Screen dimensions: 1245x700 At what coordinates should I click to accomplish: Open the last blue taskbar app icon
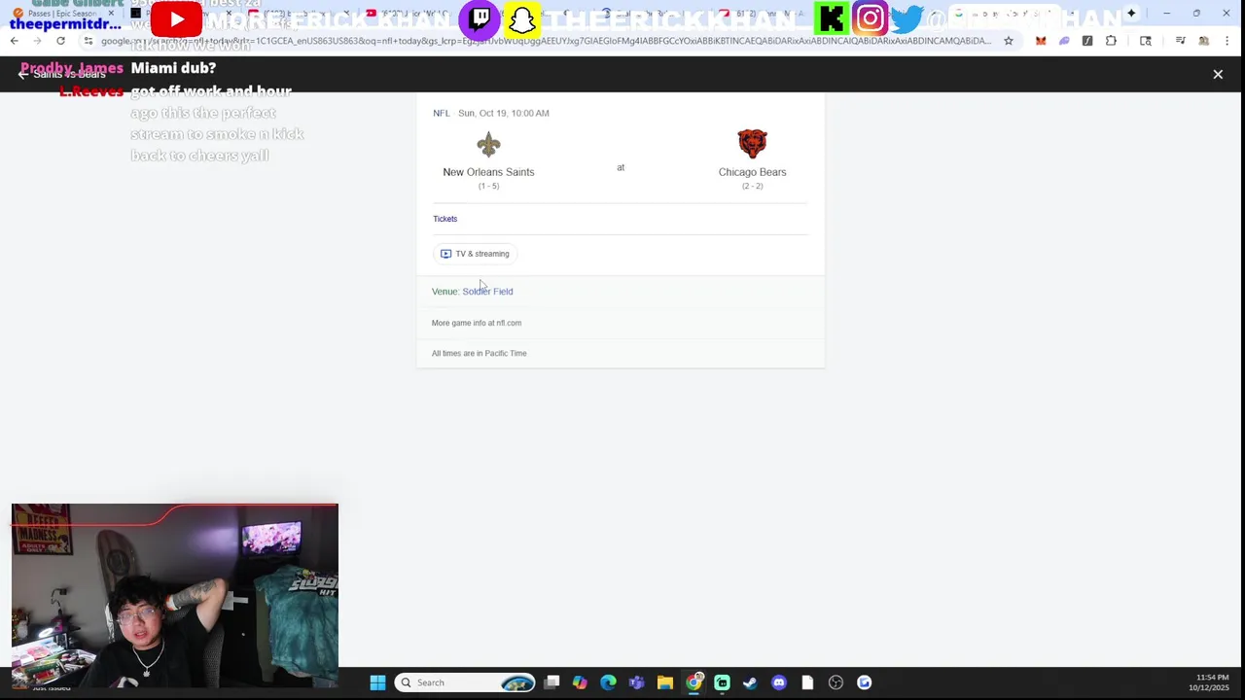[864, 682]
